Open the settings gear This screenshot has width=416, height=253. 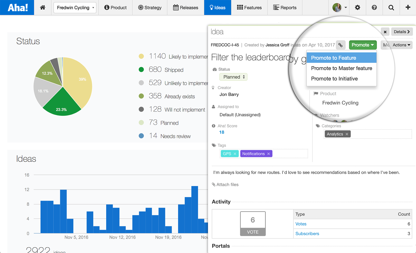coord(357,8)
